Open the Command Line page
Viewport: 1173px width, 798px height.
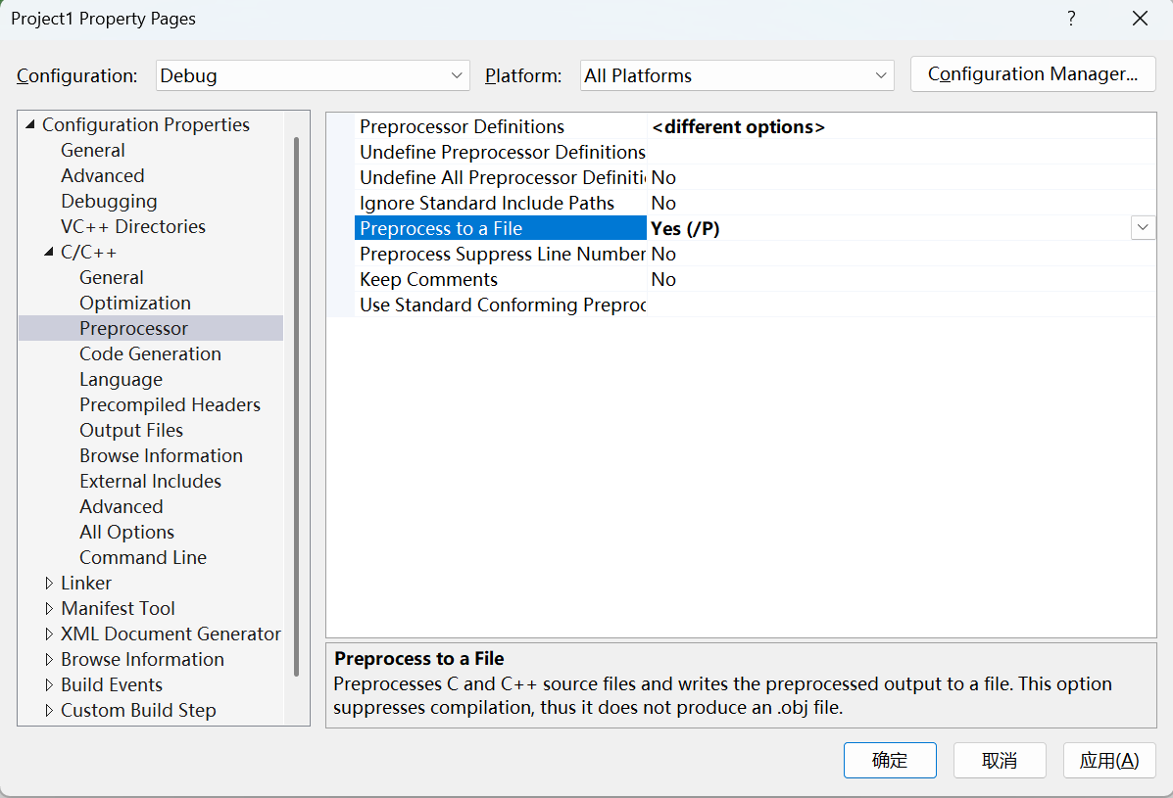[x=143, y=557]
